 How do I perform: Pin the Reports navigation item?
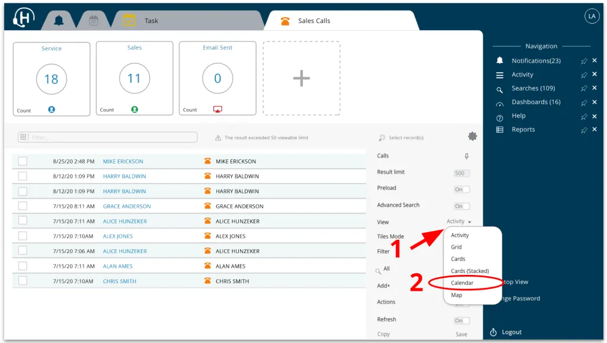[584, 130]
